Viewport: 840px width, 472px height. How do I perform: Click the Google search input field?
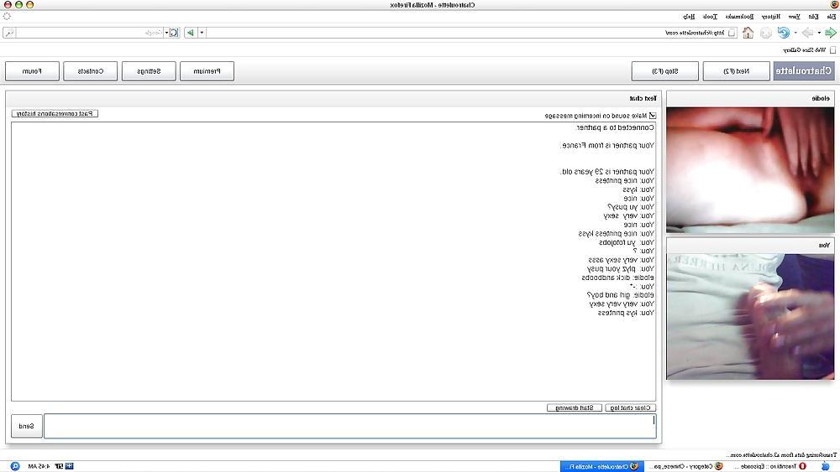pos(89,33)
